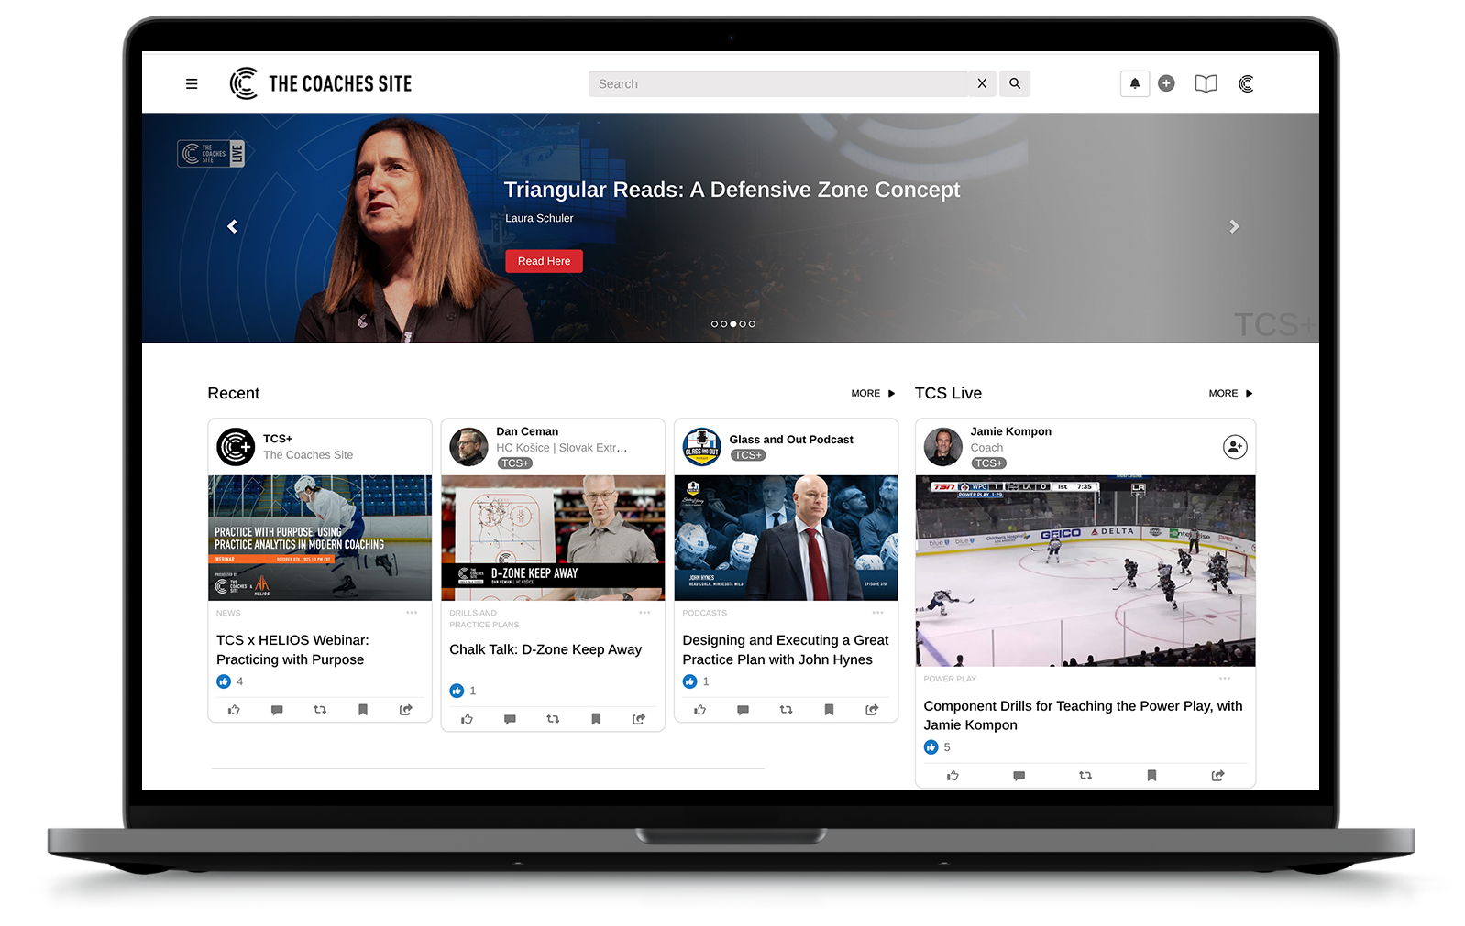
Task: Like the Jamie Kompon power play post
Action: pos(953,776)
